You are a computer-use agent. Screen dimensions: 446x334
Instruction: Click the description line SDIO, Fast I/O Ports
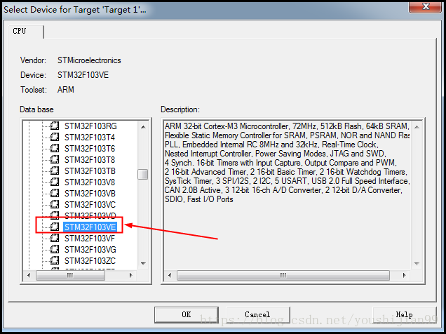point(199,199)
